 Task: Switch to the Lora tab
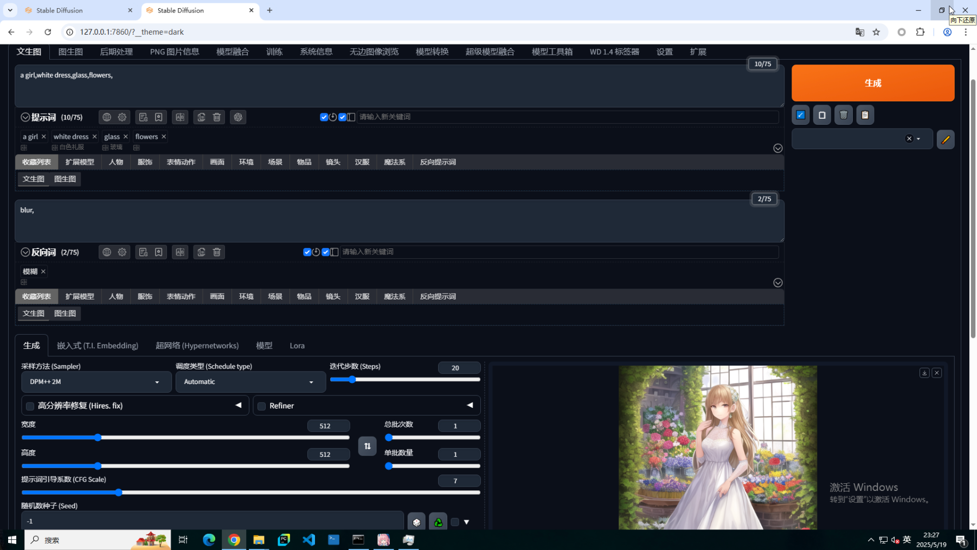coord(297,346)
